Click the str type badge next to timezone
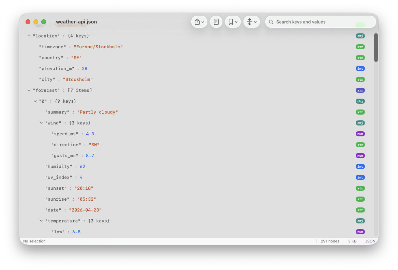The width and height of the screenshot is (398, 270). pyautogui.click(x=360, y=47)
